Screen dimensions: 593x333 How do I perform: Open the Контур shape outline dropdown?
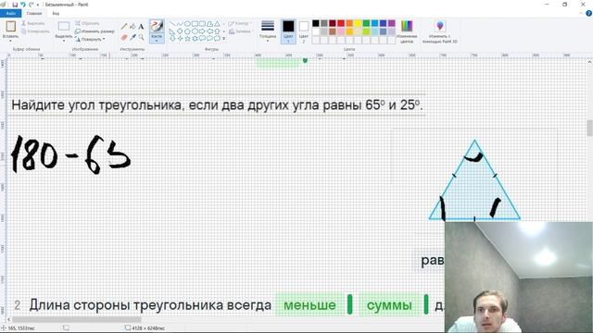(x=240, y=23)
